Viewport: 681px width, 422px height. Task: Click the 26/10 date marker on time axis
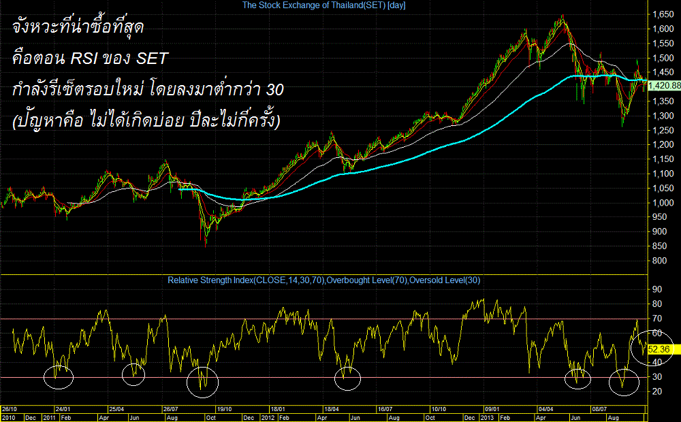pos(10,410)
